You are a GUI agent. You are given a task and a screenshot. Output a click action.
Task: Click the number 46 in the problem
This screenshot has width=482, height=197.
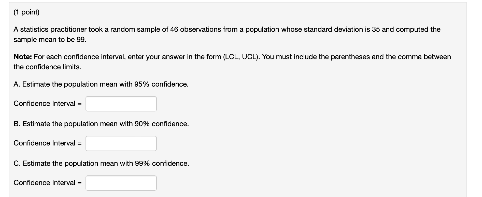174,29
